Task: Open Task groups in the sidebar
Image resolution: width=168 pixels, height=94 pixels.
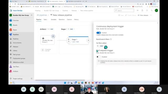Action: coord(17,55)
